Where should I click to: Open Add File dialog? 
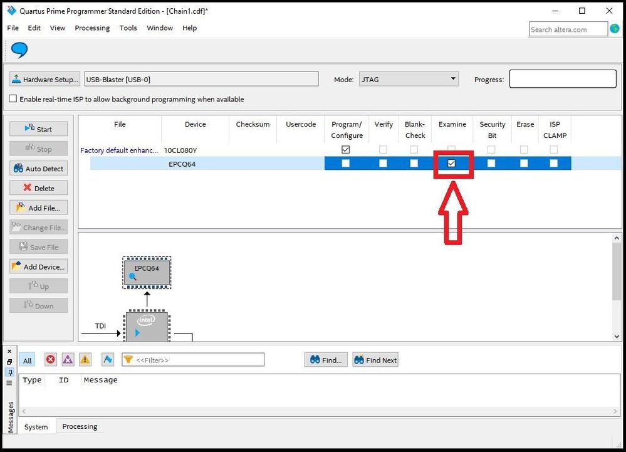(x=38, y=208)
